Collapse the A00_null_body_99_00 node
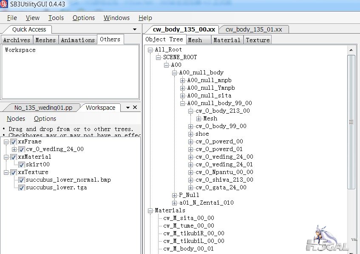The width and height of the screenshot is (360, 254). (x=183, y=103)
